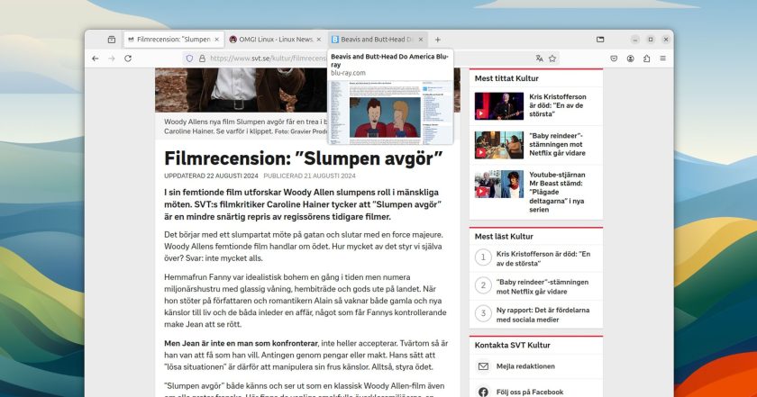Open Baby reindeer-stämningen most-watched headline
This screenshot has height=397, width=757.
point(557,144)
